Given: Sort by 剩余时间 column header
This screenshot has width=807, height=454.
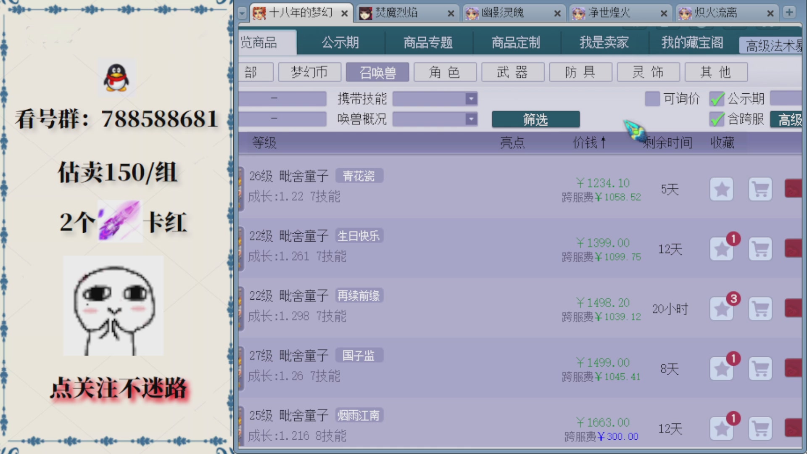Looking at the screenshot, I should [667, 143].
